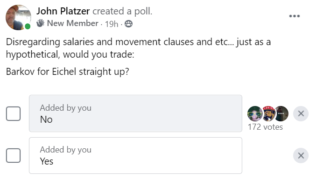Open the three-dot post options menu
309x179 pixels.
point(295,16)
